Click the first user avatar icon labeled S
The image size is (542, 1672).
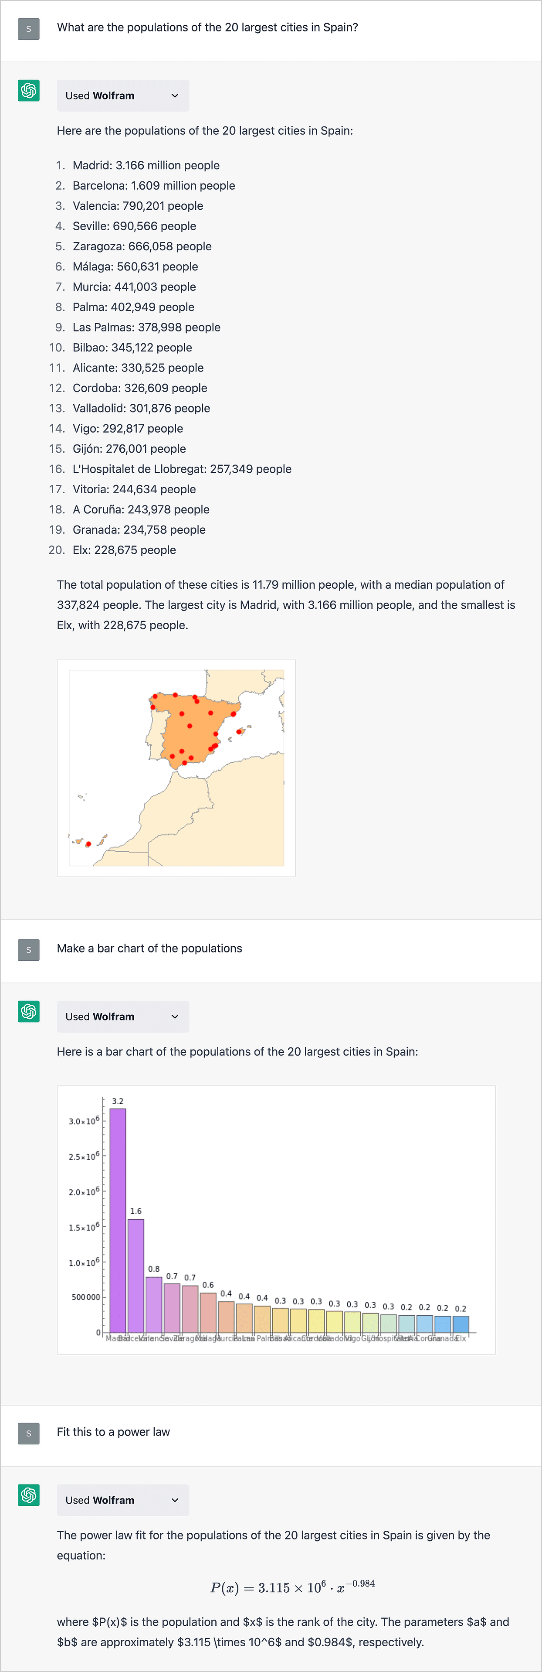28,28
